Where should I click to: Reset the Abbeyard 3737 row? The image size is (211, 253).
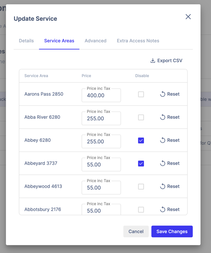coord(169,163)
